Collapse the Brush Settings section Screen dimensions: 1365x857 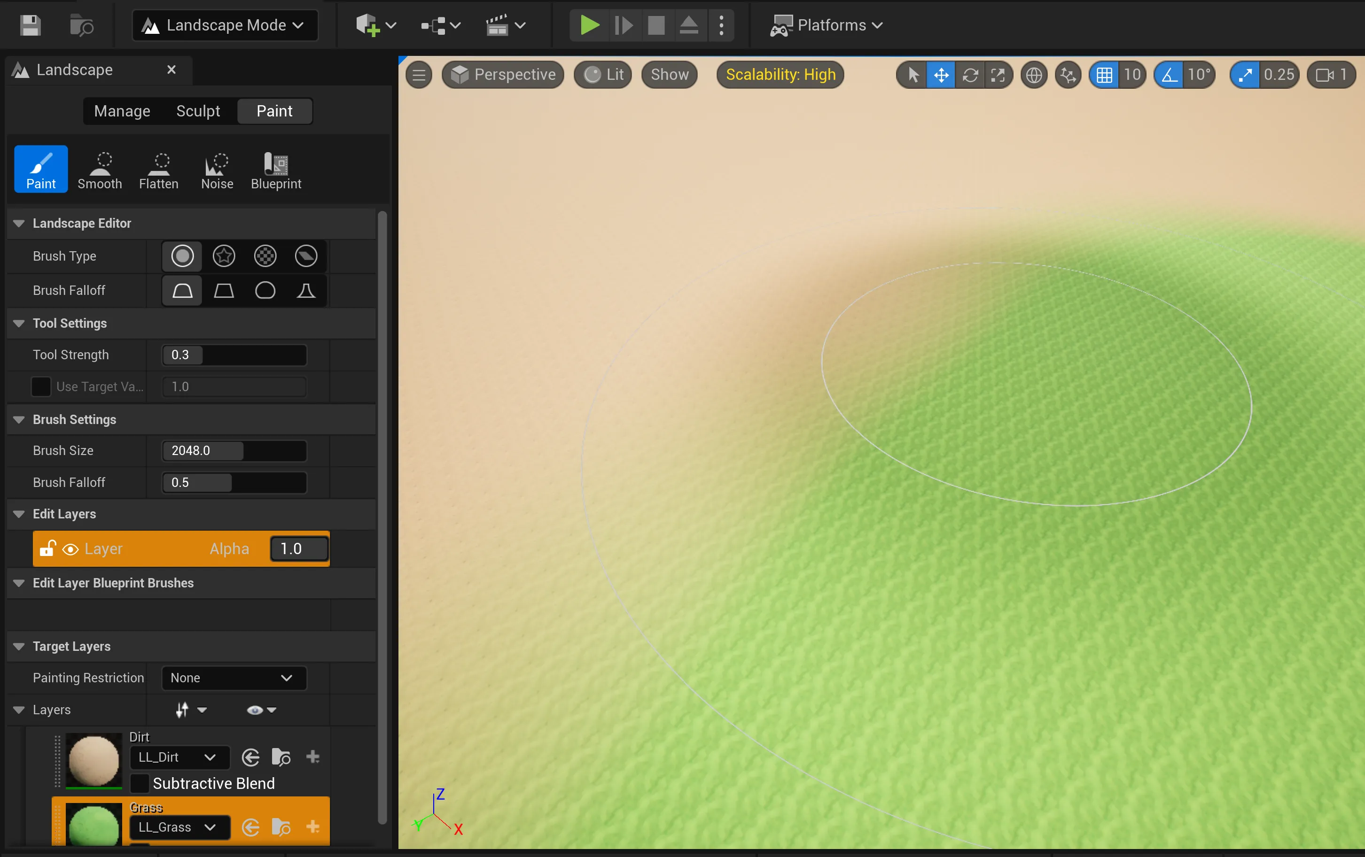pos(19,420)
